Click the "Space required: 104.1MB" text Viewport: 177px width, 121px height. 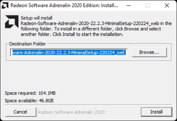[30, 93]
